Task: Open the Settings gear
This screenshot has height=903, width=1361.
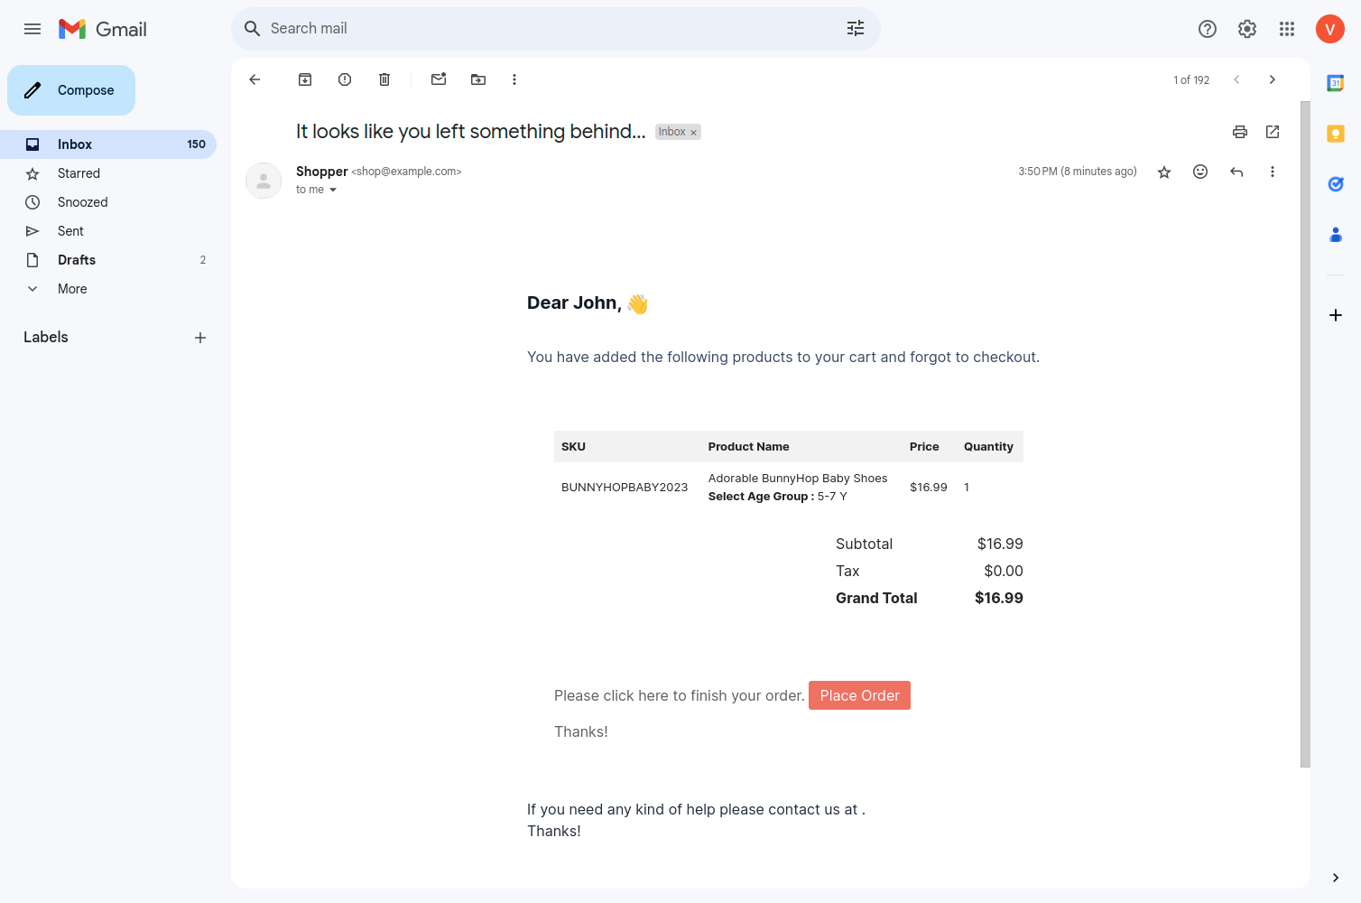Action: pos(1247,29)
